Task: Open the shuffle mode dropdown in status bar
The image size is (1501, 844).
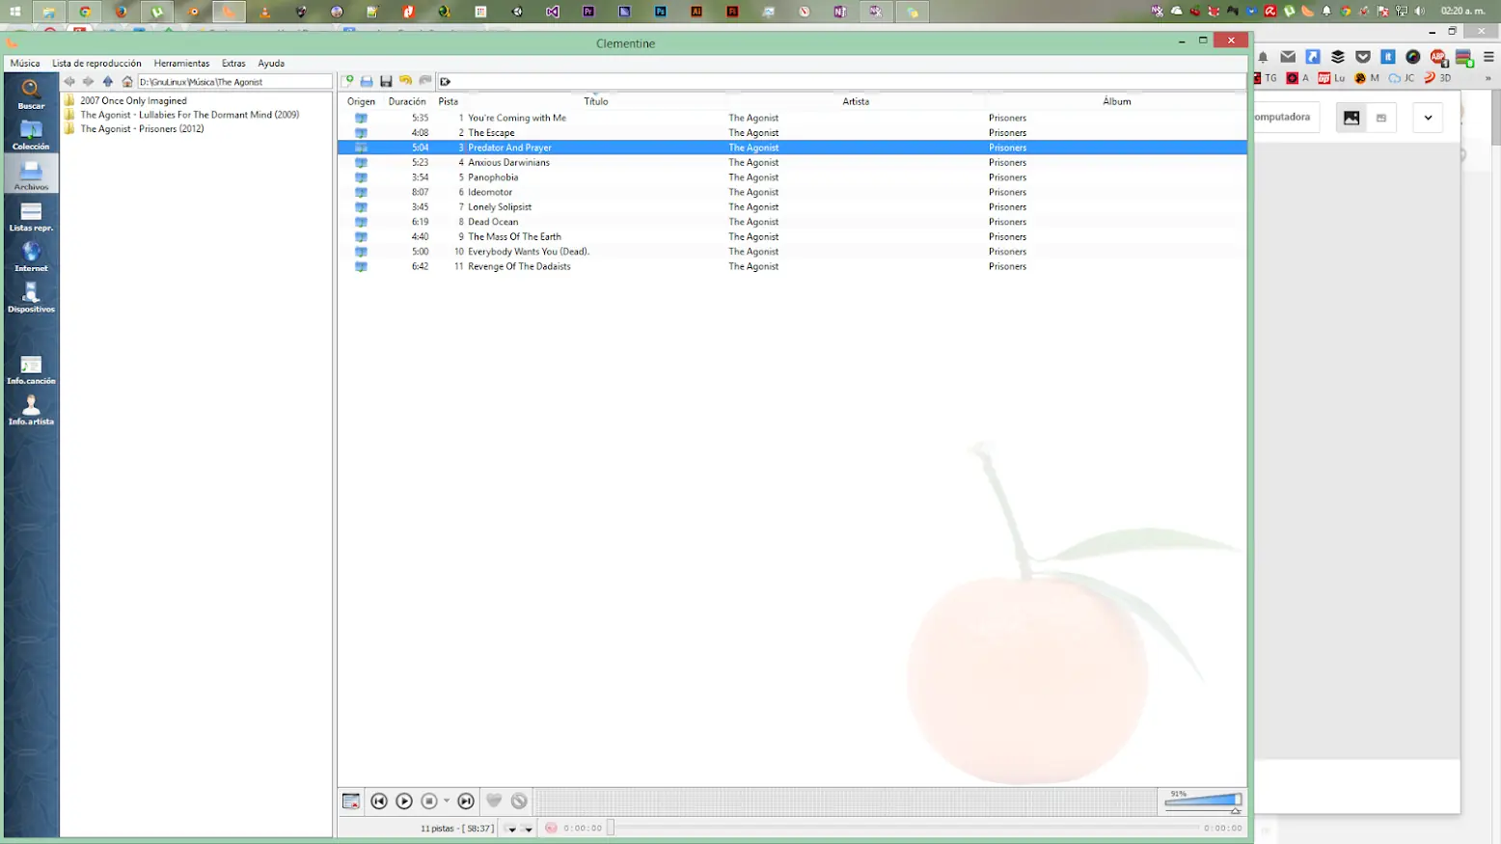Action: (511, 829)
